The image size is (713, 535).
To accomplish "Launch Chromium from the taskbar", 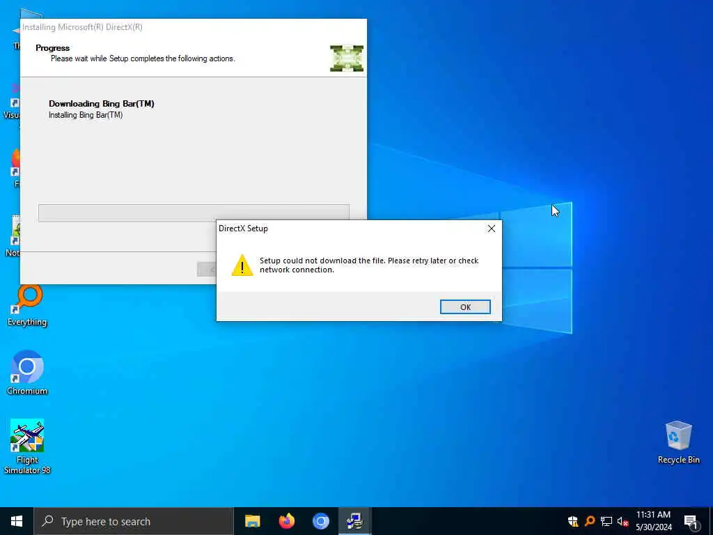I will click(x=320, y=521).
